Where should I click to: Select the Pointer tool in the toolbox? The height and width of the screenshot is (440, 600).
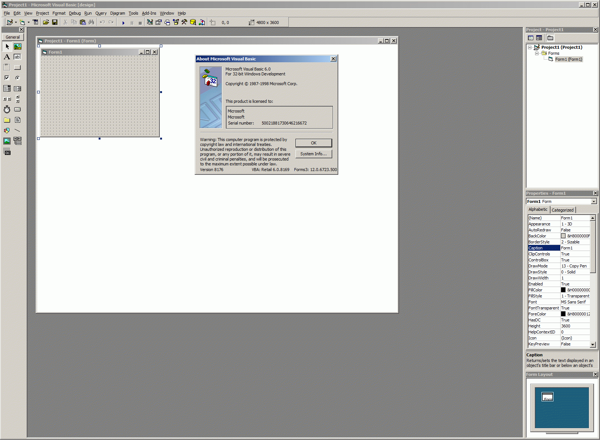(x=7, y=47)
